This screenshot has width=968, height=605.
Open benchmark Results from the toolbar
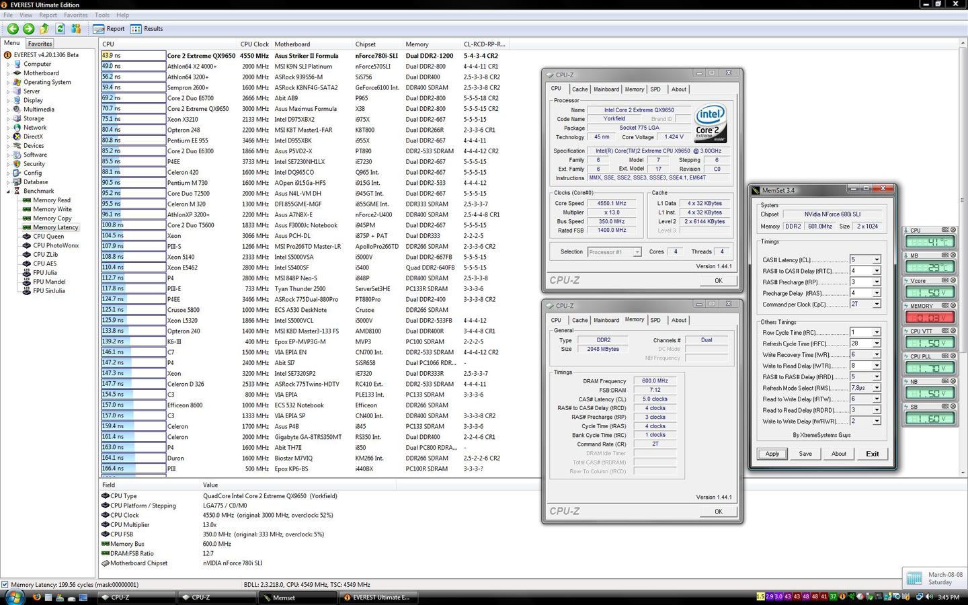147,29
